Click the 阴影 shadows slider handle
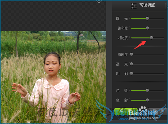 pos(131,74)
